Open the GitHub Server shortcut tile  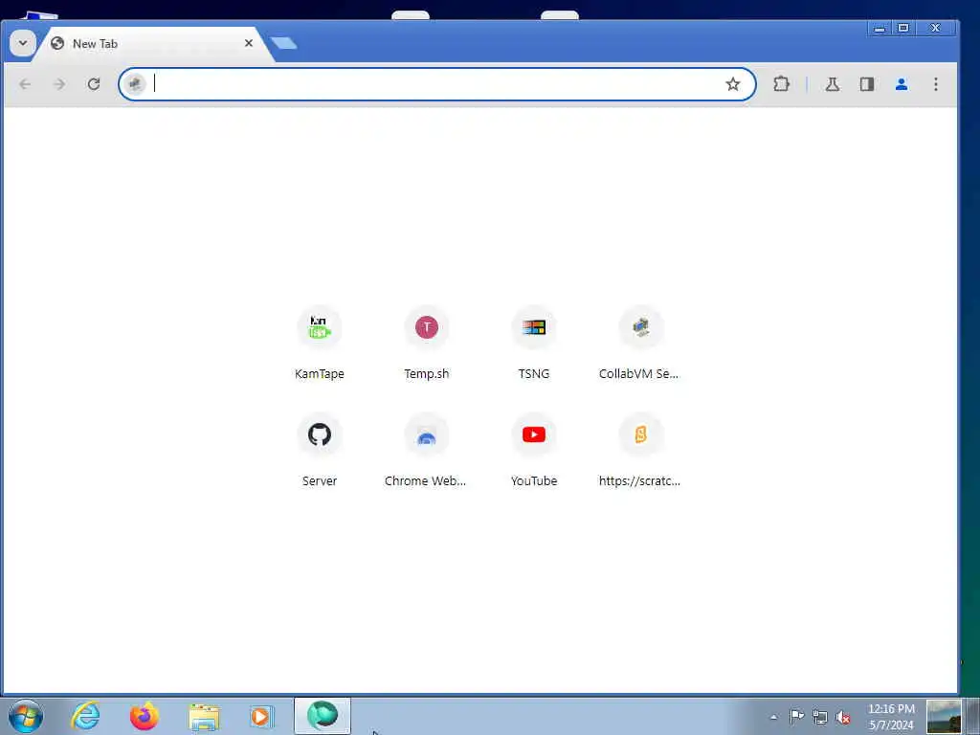[x=320, y=434]
